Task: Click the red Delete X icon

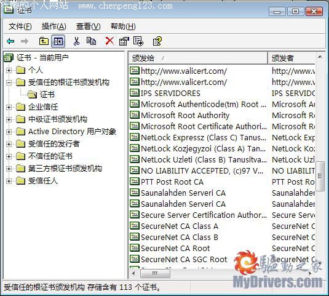Action: point(109,41)
